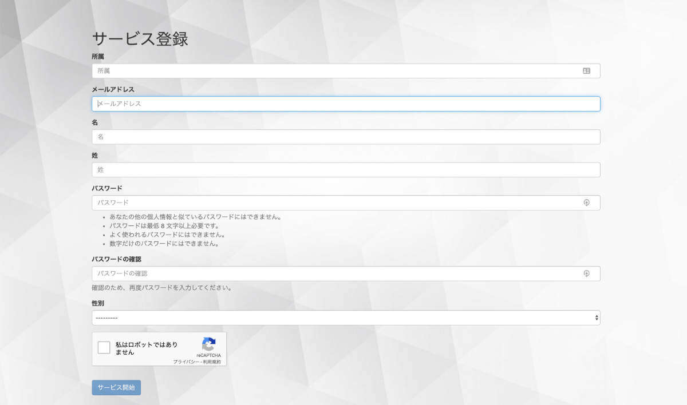This screenshot has height=405, width=687.
Task: Click the reCAPTCHA logo
Action: (x=209, y=344)
